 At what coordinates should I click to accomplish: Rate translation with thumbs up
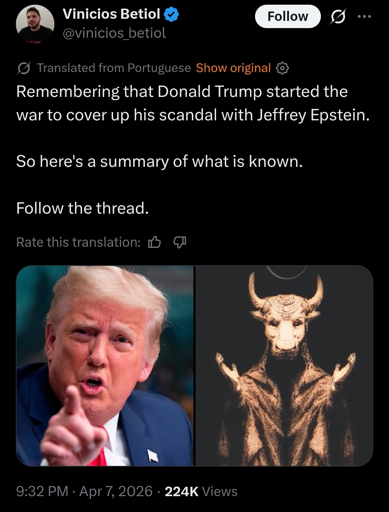click(x=155, y=242)
